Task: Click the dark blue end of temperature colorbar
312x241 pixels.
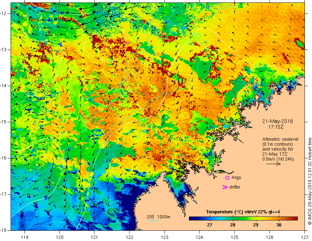Action: (191, 219)
